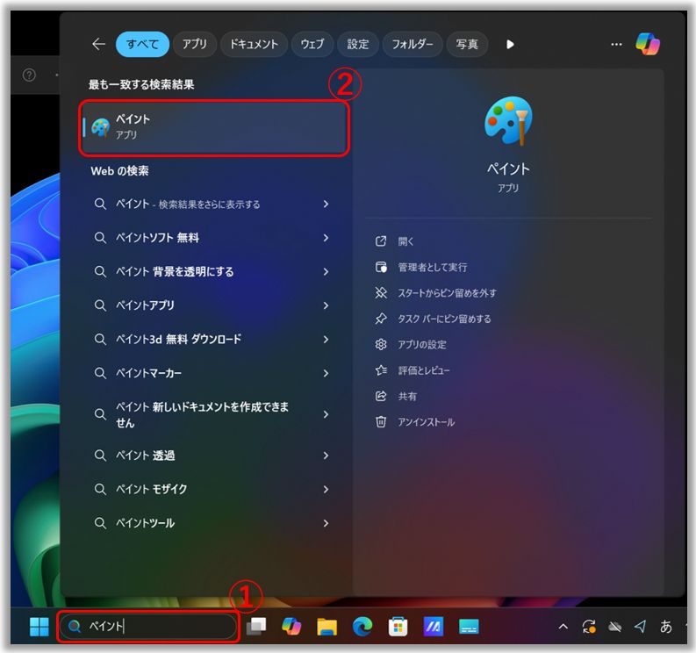This screenshot has height=653, width=696.
Task: Select ペイントマーカー web search text
Action: tap(148, 373)
